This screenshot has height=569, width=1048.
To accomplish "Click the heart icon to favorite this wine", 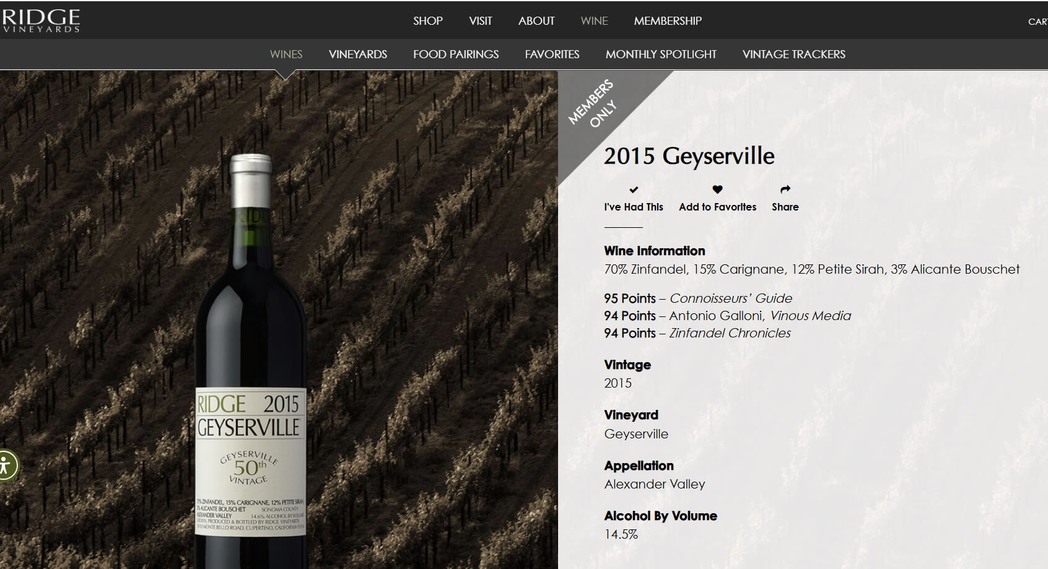I will pos(717,189).
